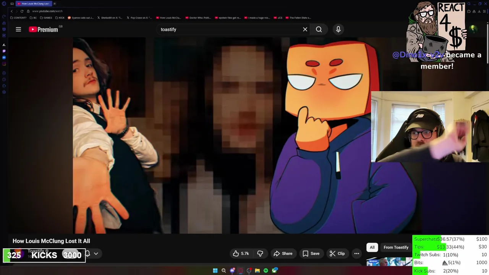Open the tab search magnifier in title bar
Screen dimensions: 489x275
[x=469, y=4]
